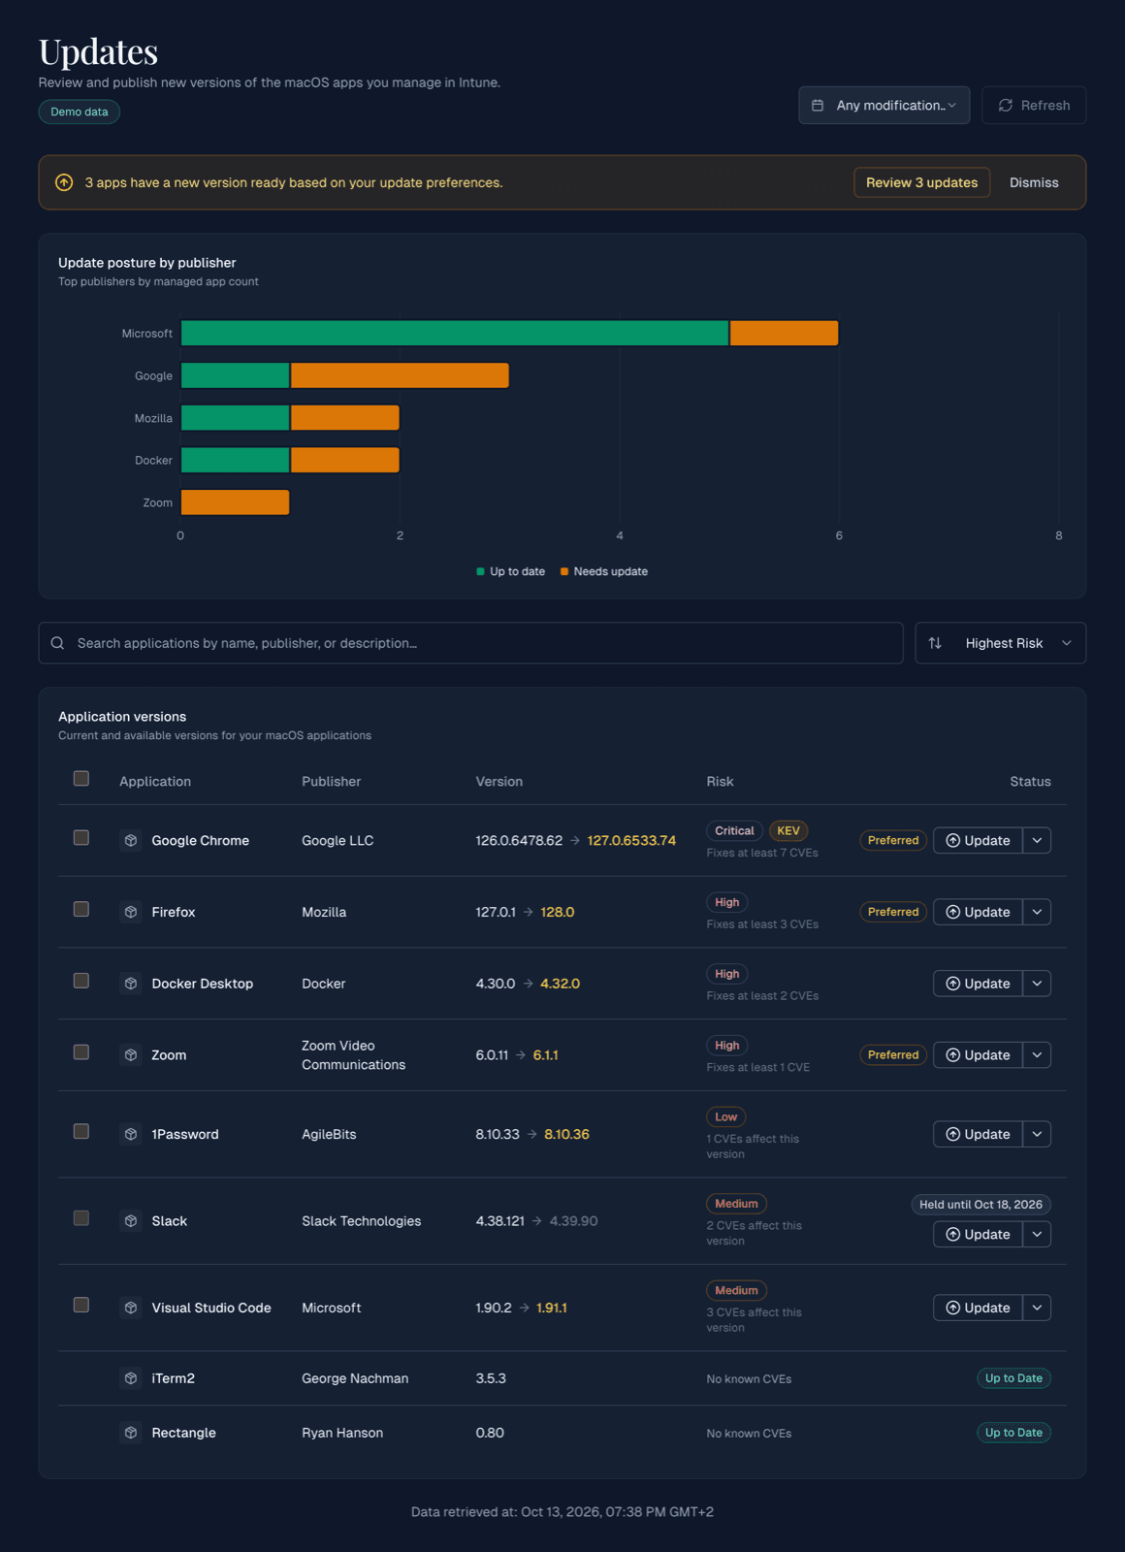
Task: Click Update button for Docker Desktop
Action: [978, 984]
